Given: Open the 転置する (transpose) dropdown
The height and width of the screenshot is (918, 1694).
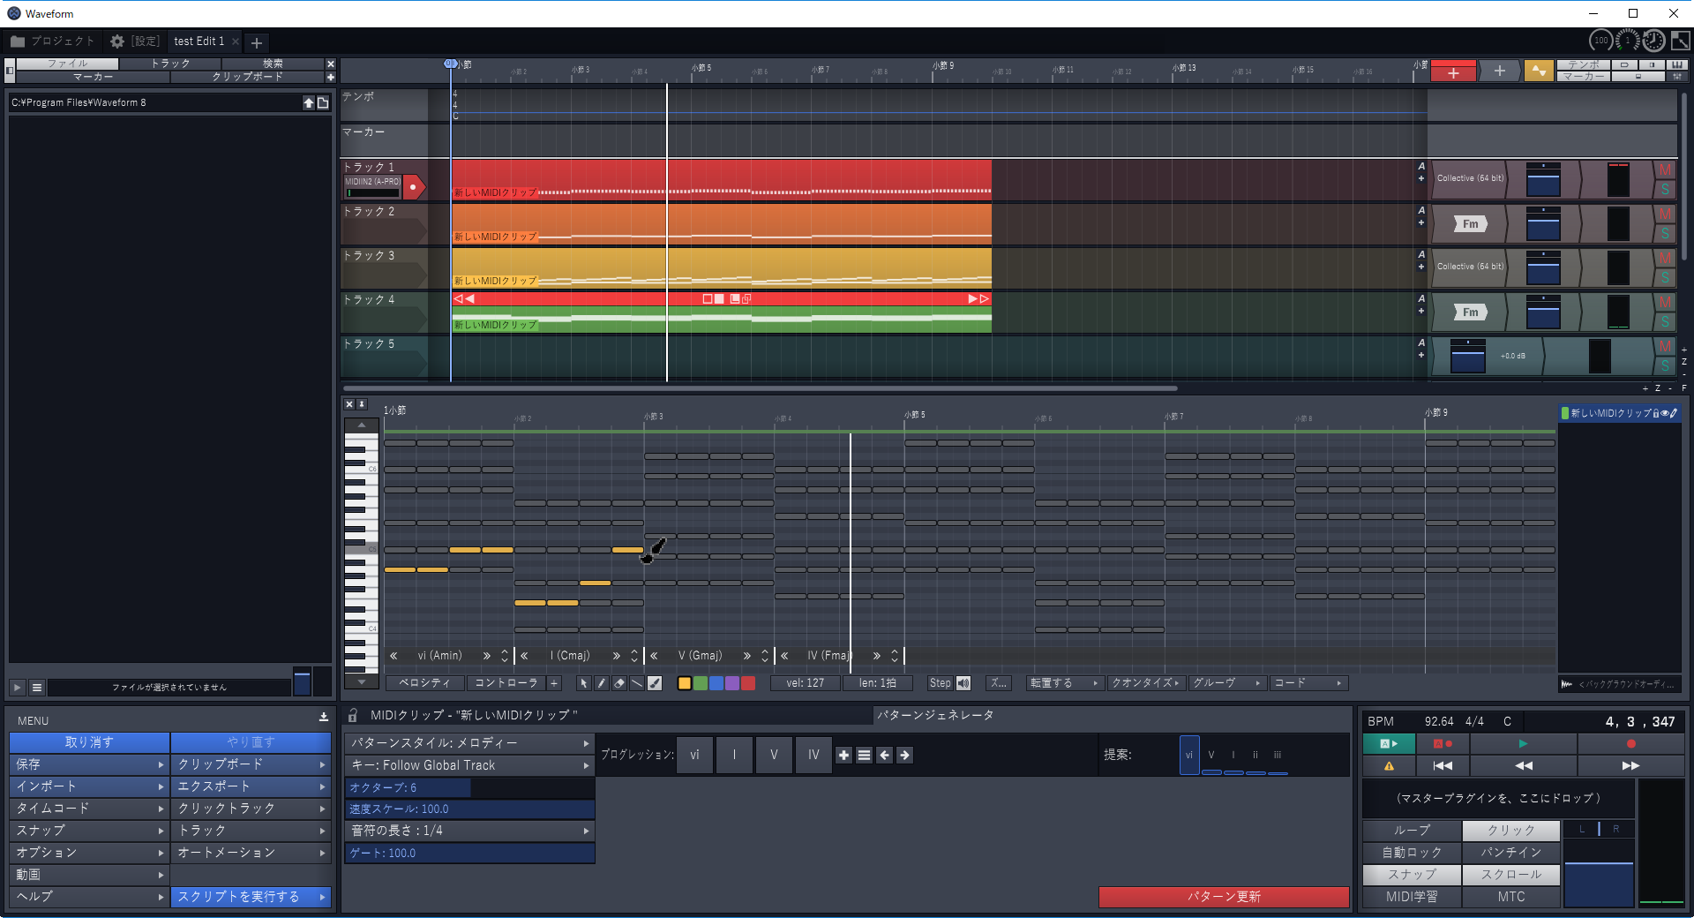Looking at the screenshot, I should click(1064, 683).
